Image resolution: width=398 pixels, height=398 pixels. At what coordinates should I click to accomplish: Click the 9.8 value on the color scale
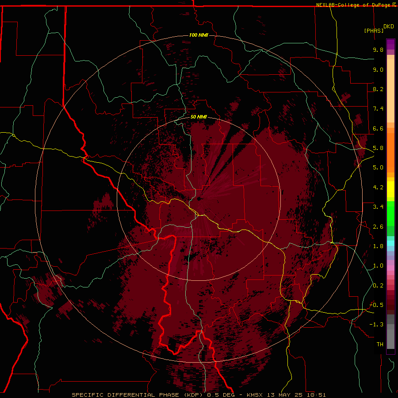point(378,50)
